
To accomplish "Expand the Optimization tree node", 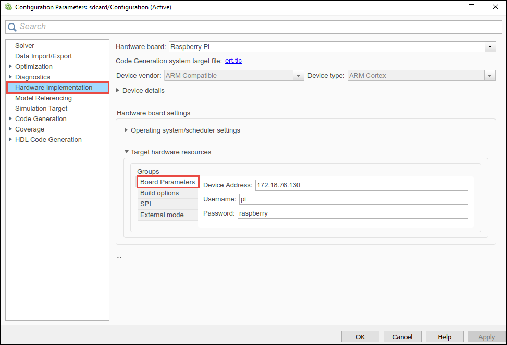I will tap(10, 67).
